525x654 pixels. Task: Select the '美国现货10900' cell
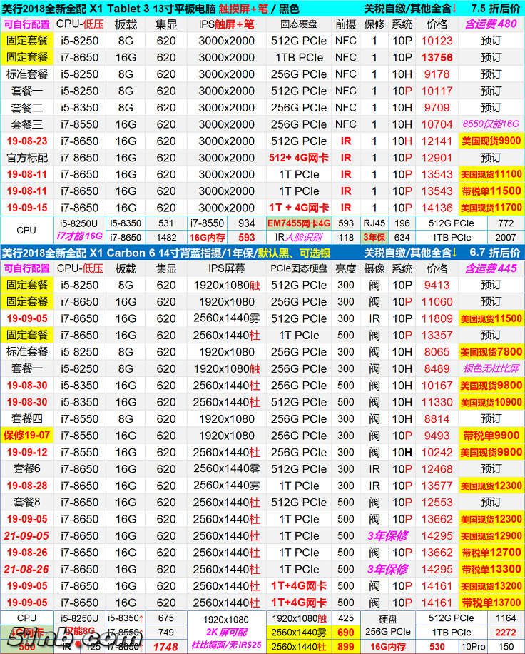[x=491, y=402]
